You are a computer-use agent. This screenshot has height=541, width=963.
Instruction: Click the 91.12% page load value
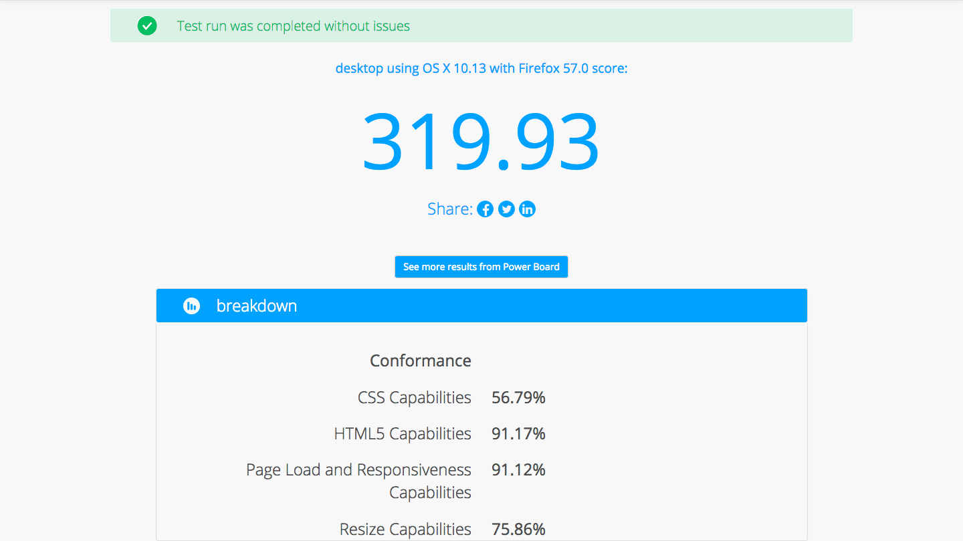click(518, 470)
